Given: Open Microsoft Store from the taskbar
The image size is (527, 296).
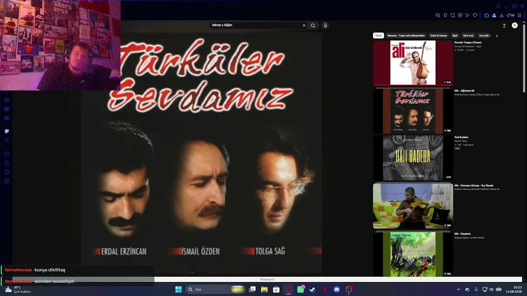Looking at the screenshot, I should click(276, 289).
